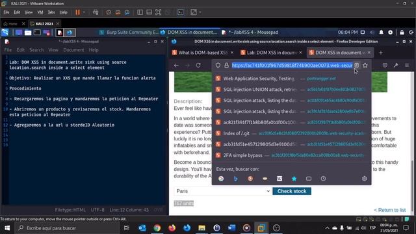The width and height of the screenshot is (416, 234).
Task: Enter VMware full screen mode
Action: coord(158,12)
